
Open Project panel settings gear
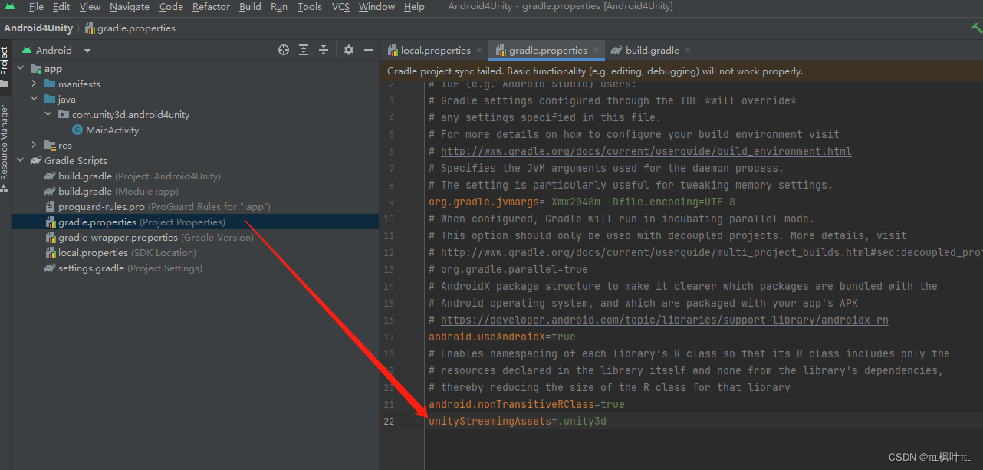[x=349, y=50]
